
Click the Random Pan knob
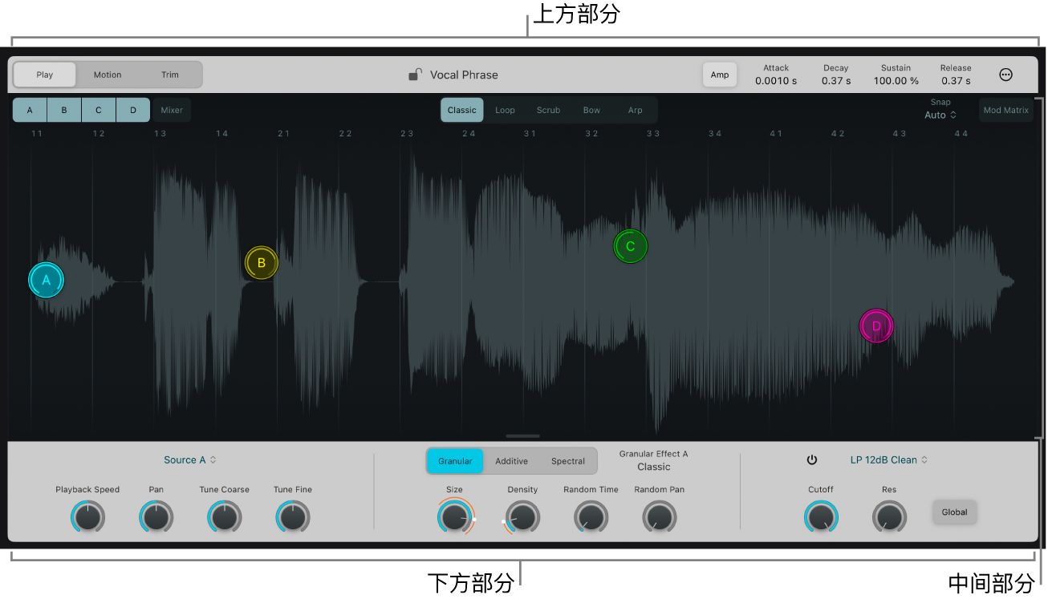tap(660, 517)
